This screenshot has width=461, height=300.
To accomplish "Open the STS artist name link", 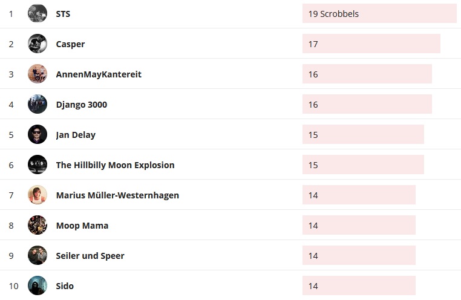I will 63,14.
